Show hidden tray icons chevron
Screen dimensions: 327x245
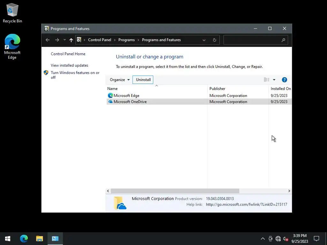pos(263,239)
